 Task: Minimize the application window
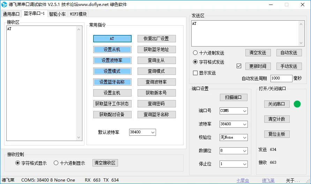[271, 5]
